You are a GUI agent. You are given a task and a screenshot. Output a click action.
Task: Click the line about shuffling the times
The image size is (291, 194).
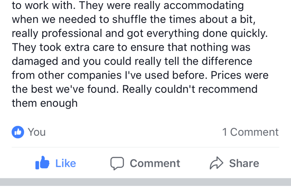[x=134, y=19]
